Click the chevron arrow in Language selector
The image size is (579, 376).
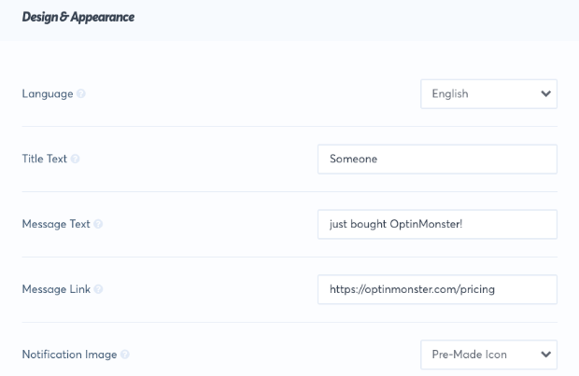click(x=545, y=93)
